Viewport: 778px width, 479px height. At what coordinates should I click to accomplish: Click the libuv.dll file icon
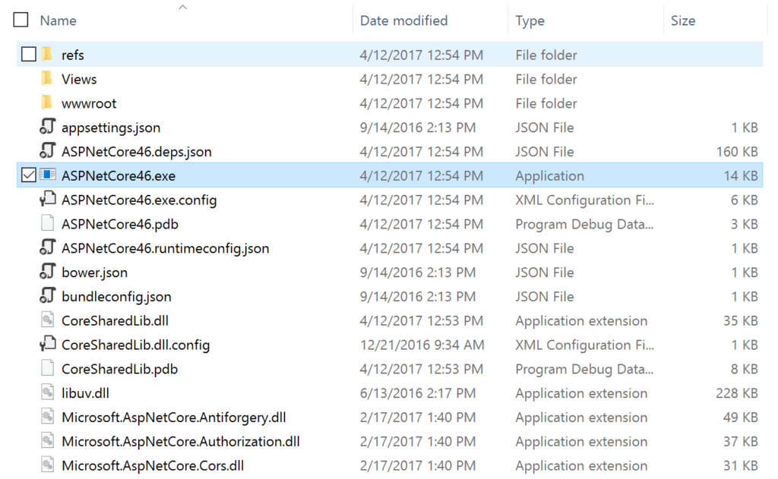click(48, 392)
